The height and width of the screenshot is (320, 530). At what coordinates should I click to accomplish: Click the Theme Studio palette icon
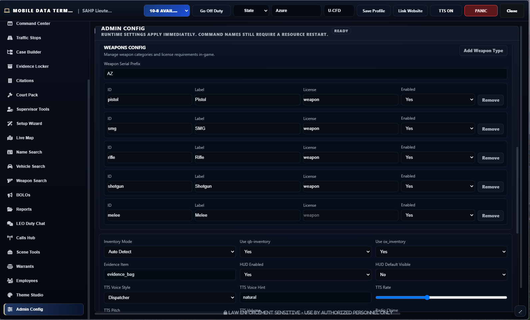click(10, 295)
